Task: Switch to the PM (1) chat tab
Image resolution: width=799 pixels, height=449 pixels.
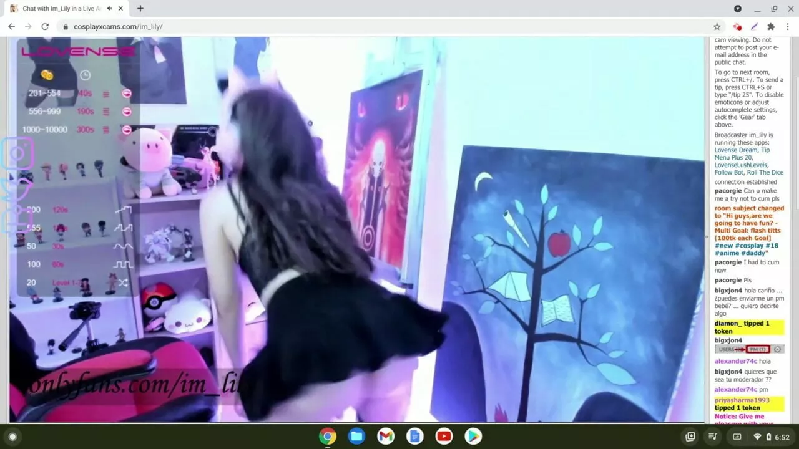Action: click(758, 349)
